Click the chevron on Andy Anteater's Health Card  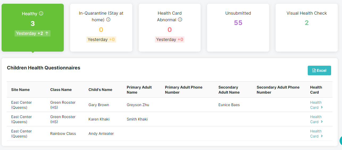(322, 136)
